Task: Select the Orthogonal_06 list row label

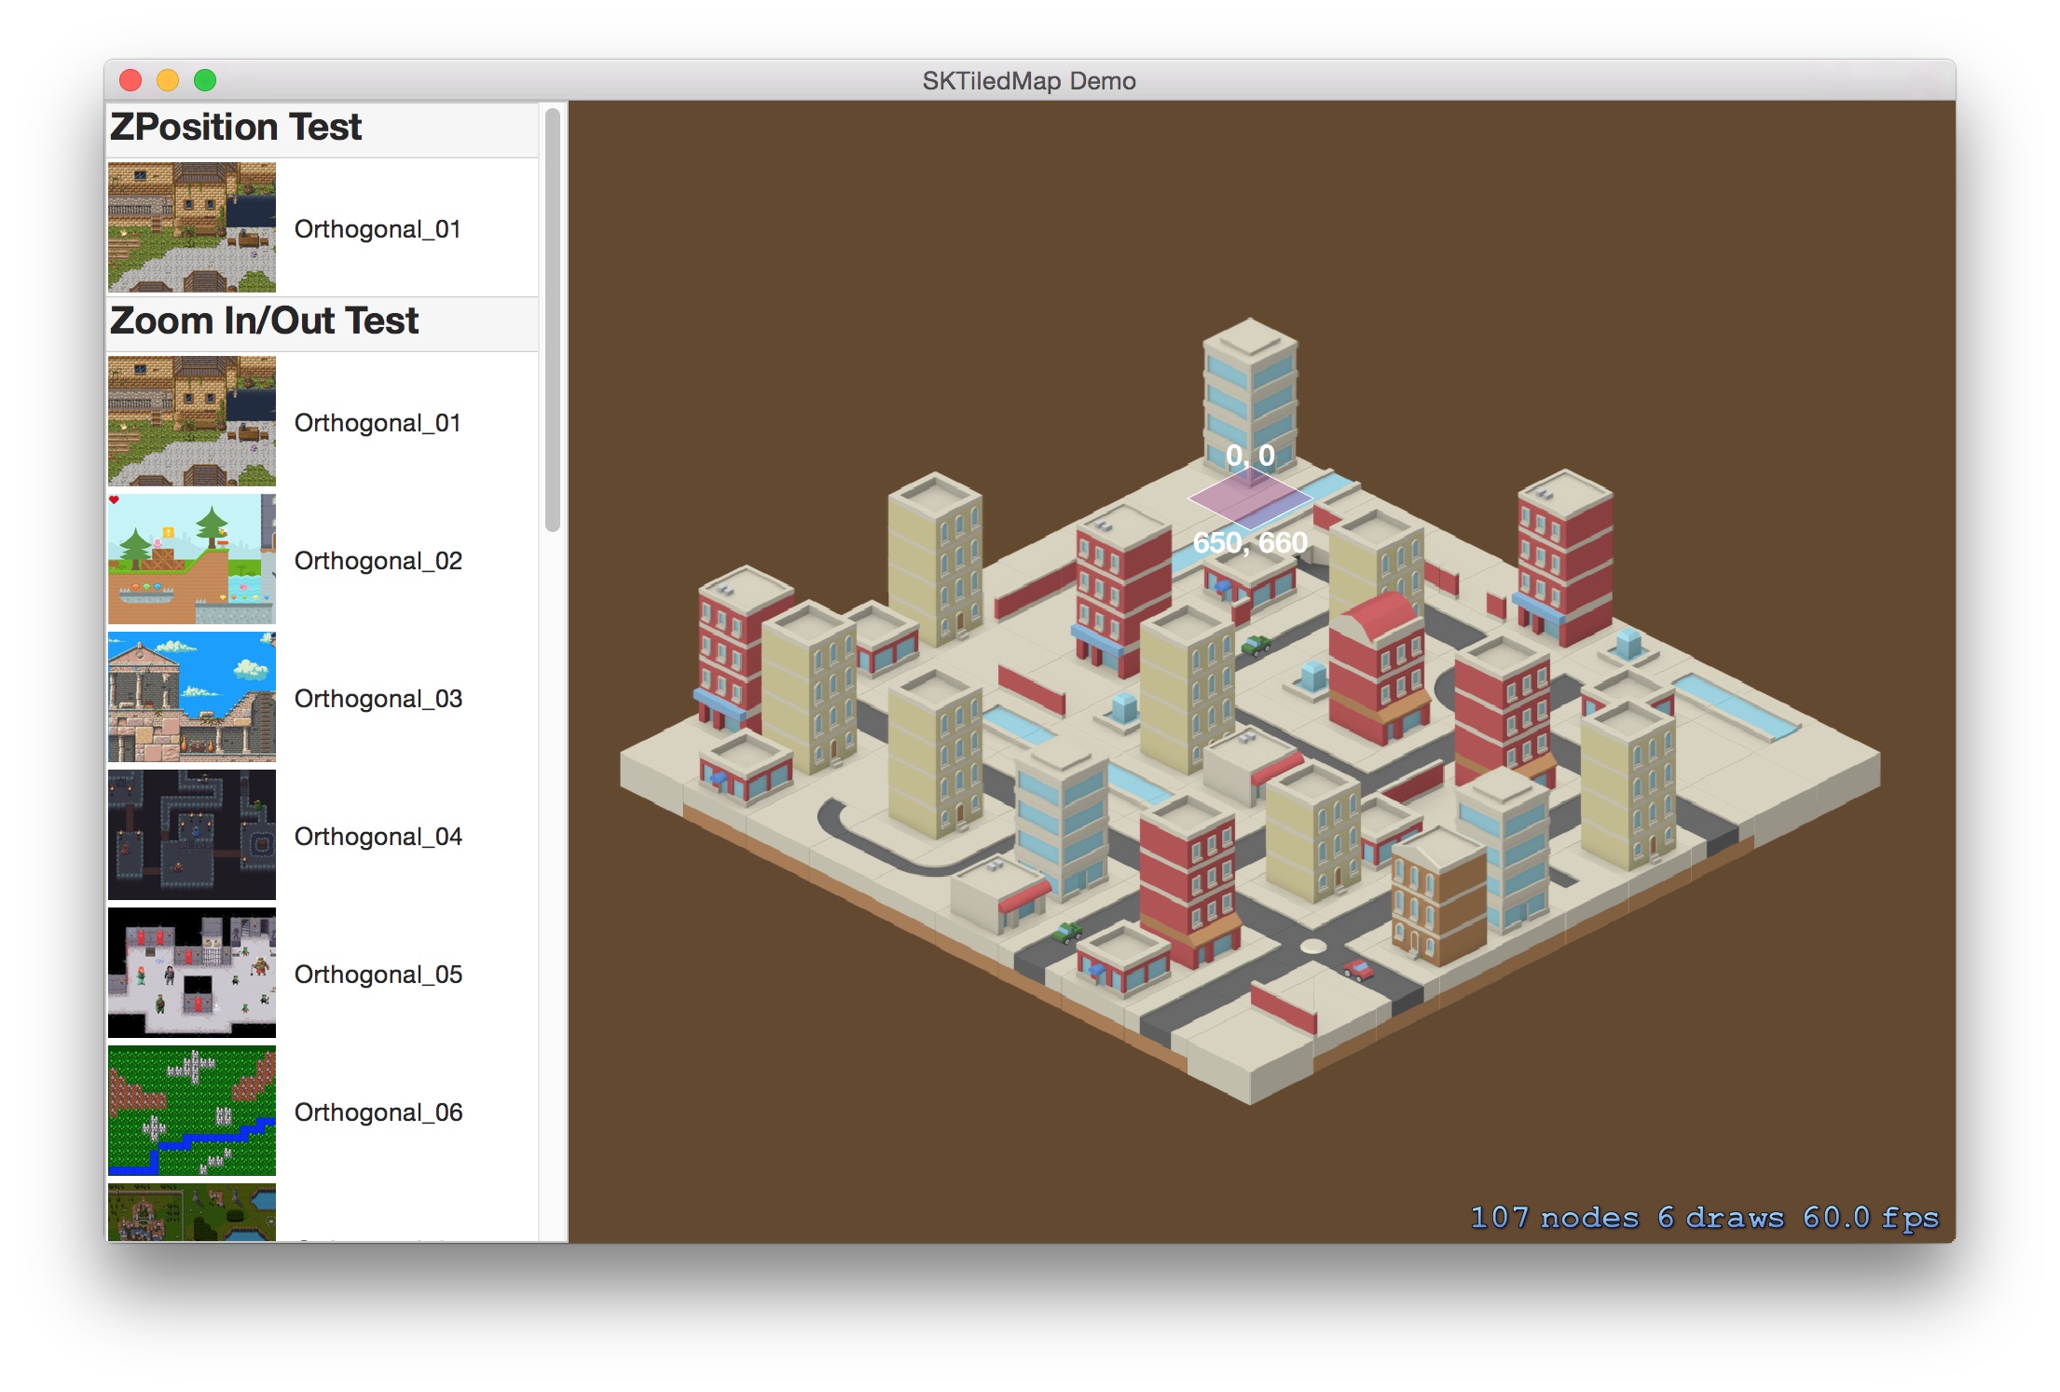Action: coord(378,1112)
